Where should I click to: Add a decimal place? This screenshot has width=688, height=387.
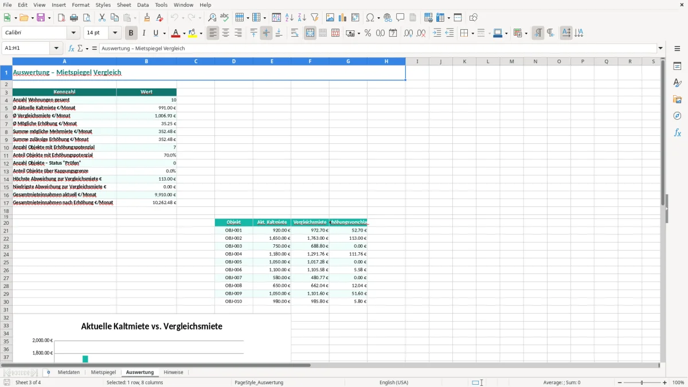tap(408, 33)
